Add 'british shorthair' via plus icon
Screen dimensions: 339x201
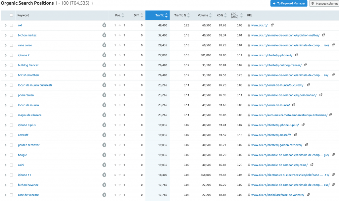click(x=104, y=75)
